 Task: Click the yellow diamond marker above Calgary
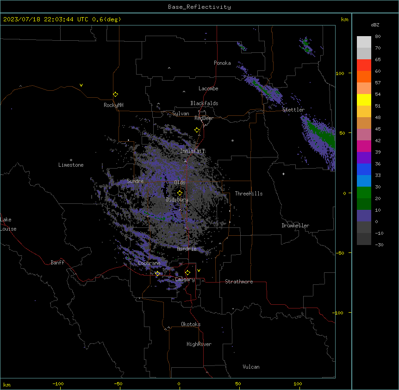click(x=187, y=273)
